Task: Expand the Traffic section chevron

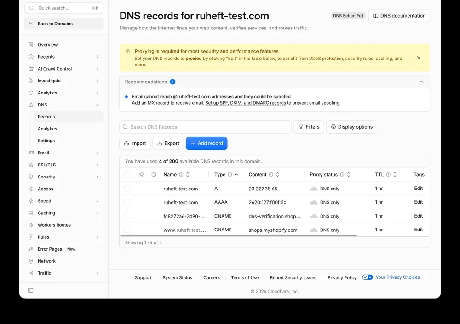Action: point(97,273)
